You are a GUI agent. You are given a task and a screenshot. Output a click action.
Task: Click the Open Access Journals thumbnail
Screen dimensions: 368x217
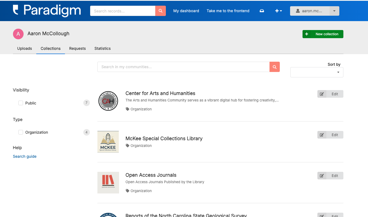pyautogui.click(x=108, y=183)
